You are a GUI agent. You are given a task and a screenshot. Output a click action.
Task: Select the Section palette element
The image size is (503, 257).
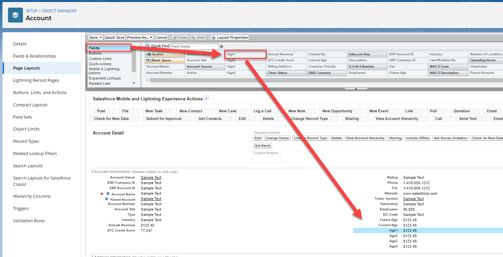coord(165,54)
